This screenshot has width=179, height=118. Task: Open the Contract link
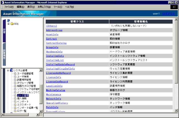51,39
